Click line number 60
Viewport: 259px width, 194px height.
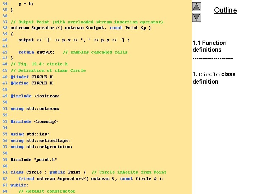coord(5,166)
